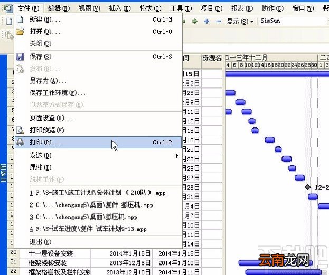Open the 文件(F) File menu
The width and height of the screenshot is (329, 275).
[x=29, y=8]
